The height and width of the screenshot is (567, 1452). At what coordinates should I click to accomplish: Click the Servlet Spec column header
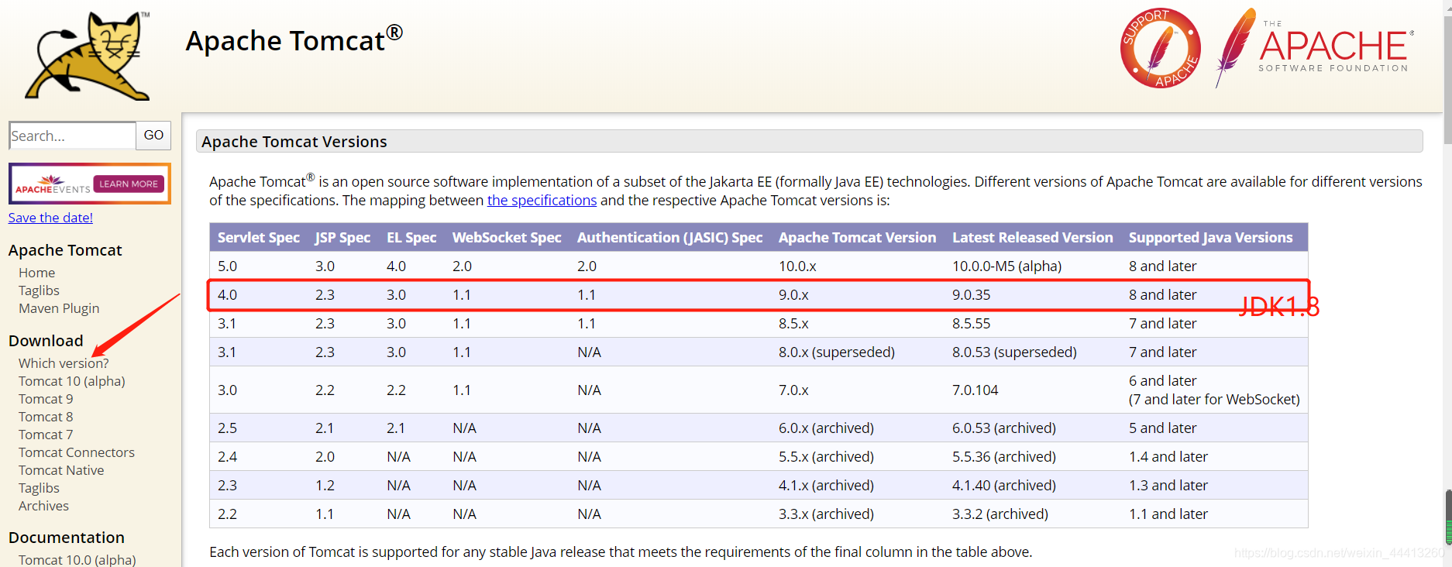[x=259, y=238]
